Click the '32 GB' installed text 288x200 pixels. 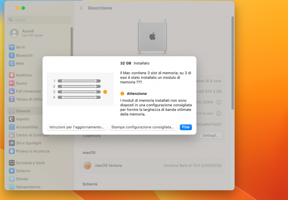pyautogui.click(x=126, y=63)
